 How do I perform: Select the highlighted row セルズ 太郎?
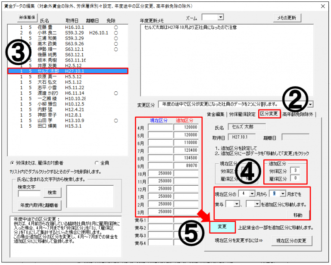click(x=68, y=71)
